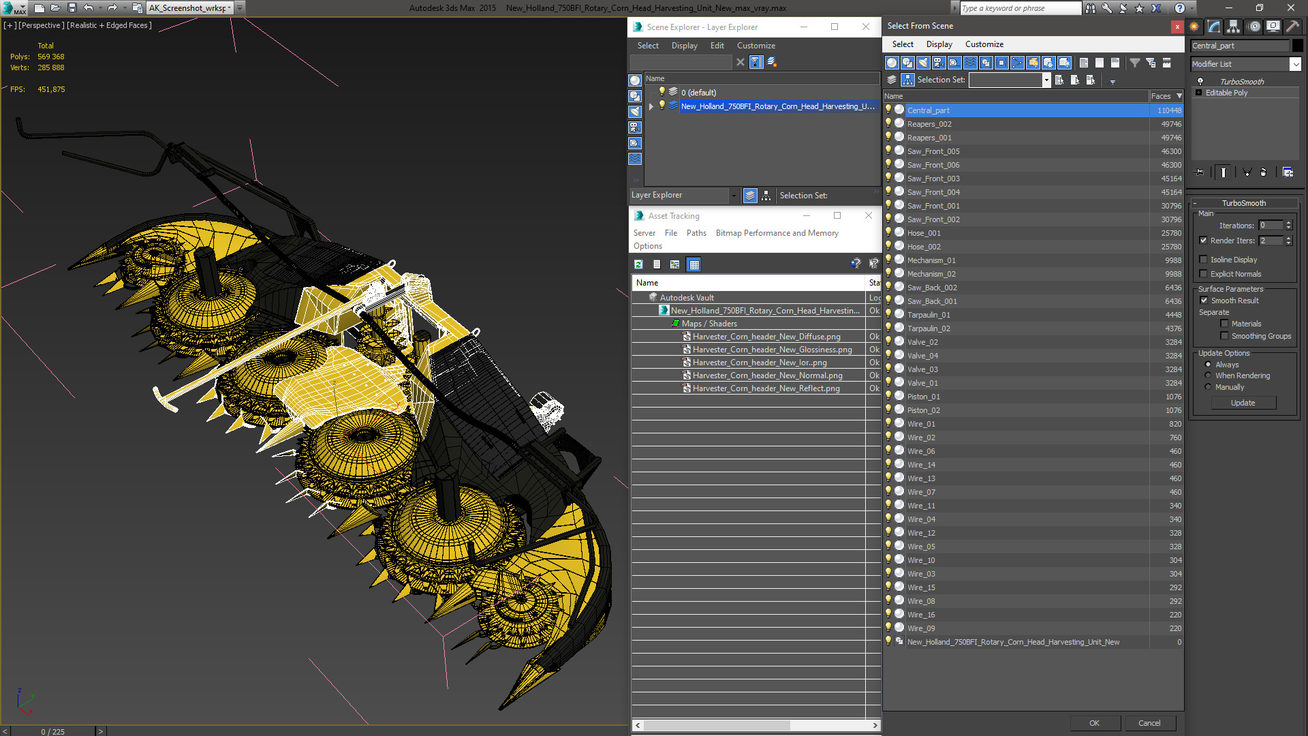Open Layer Explorer dropdown arrow
This screenshot has width=1308, height=736.
[x=734, y=196]
